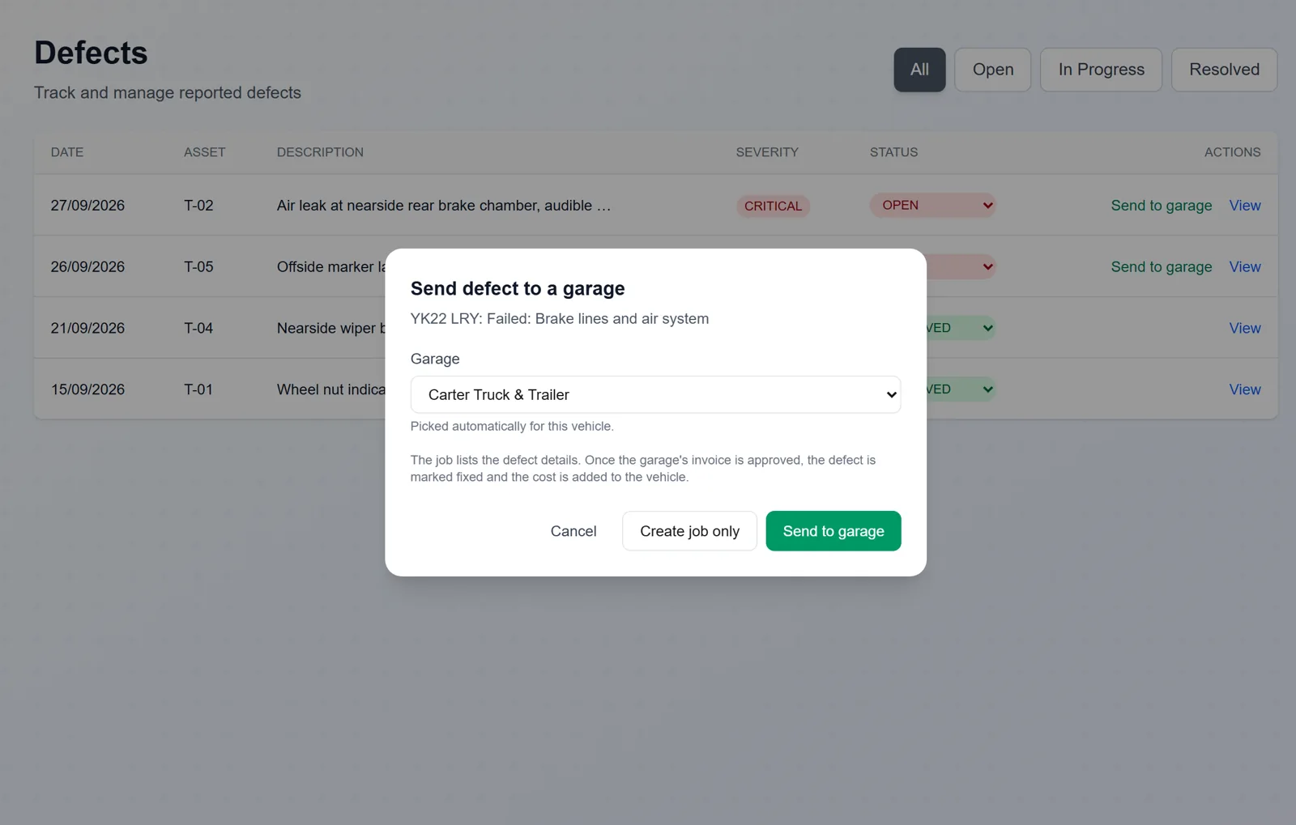
Task: Click the STATUS column header
Action: 893,152
